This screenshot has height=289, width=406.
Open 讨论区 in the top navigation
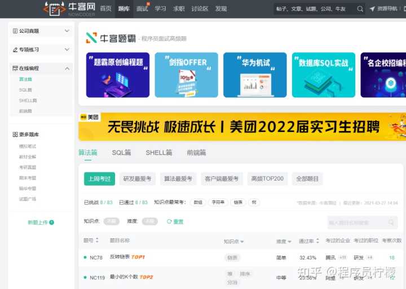pyautogui.click(x=200, y=9)
